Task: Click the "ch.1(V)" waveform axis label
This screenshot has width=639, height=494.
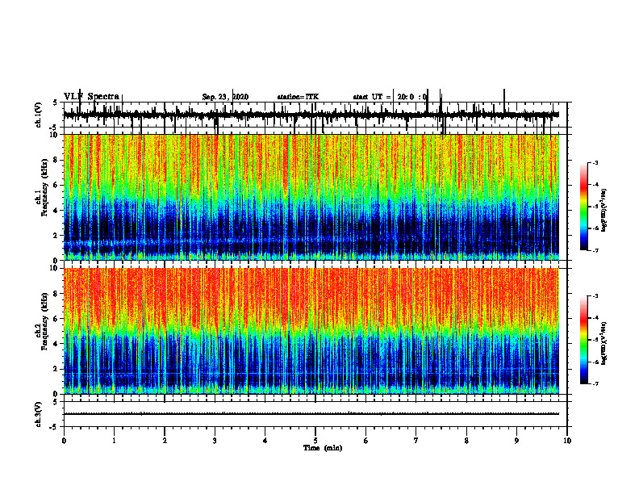Action: (x=39, y=115)
